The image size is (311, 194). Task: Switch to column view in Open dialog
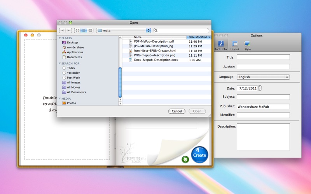point(90,30)
